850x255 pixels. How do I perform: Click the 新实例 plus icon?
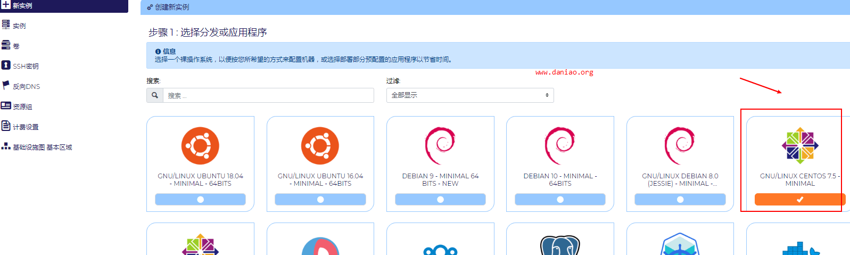point(6,4)
